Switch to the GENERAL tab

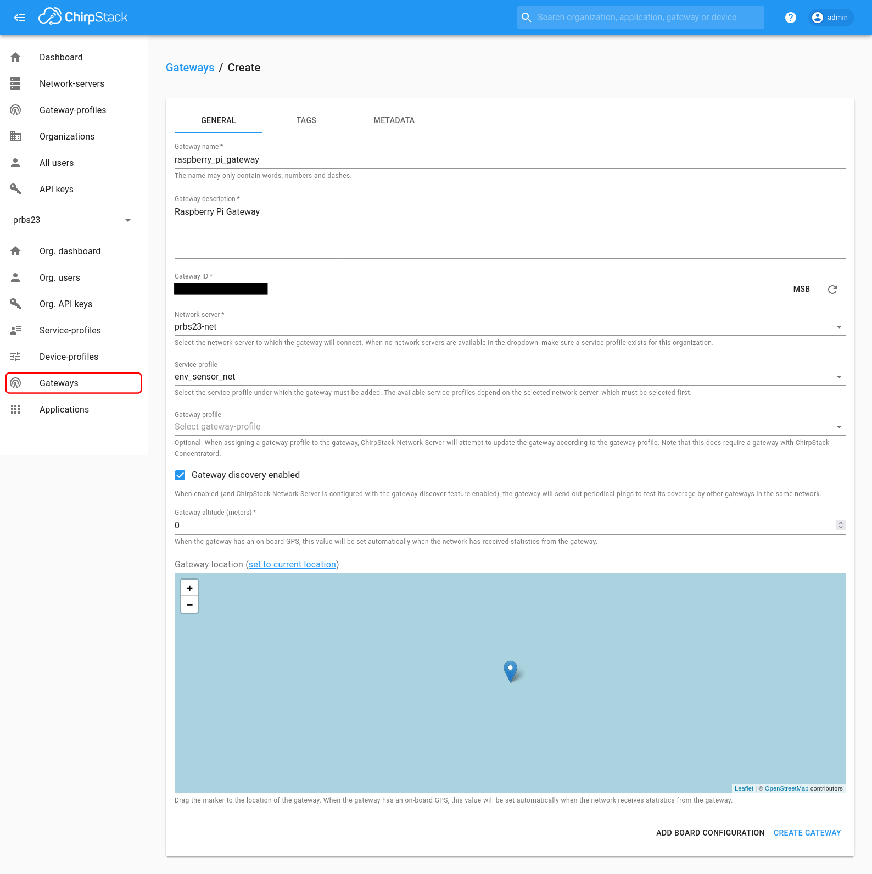coord(219,120)
